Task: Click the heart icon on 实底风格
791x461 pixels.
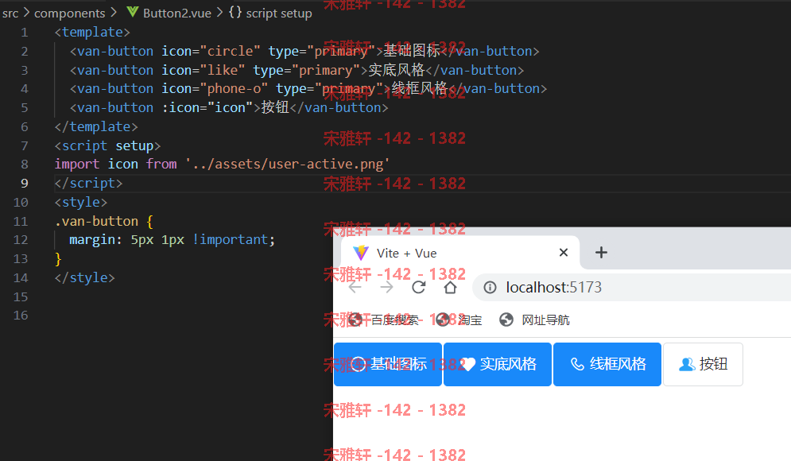Action: pos(467,364)
